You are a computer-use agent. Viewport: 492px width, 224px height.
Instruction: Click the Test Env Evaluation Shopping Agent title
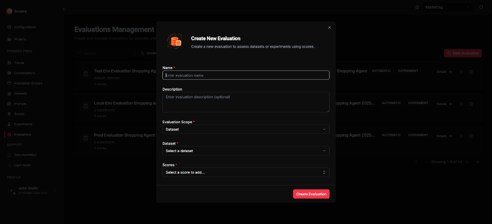tap(125, 71)
